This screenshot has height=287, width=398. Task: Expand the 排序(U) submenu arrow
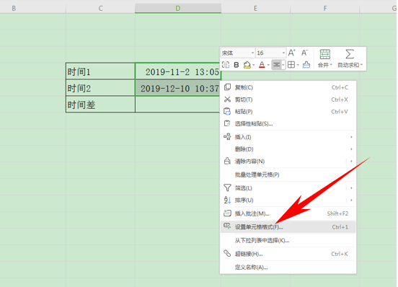pyautogui.click(x=351, y=200)
